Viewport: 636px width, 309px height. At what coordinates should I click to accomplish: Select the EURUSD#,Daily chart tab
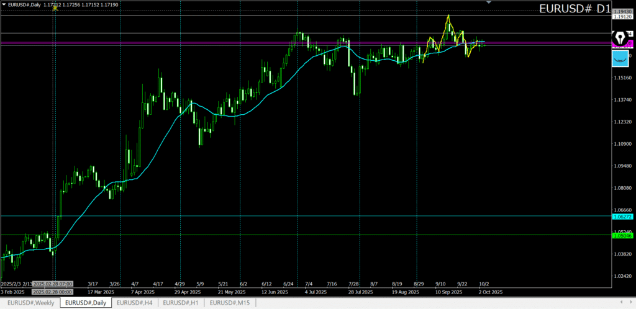click(x=86, y=302)
